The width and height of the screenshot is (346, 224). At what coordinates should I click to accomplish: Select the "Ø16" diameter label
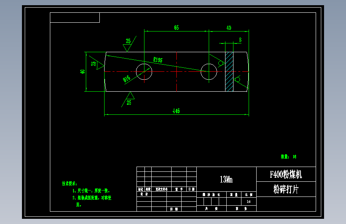coord(127,79)
